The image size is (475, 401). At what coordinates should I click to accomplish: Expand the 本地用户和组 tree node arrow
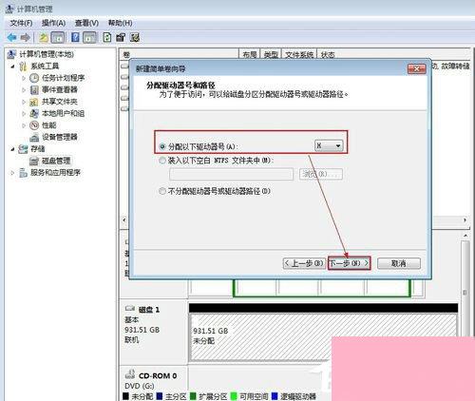pos(24,114)
